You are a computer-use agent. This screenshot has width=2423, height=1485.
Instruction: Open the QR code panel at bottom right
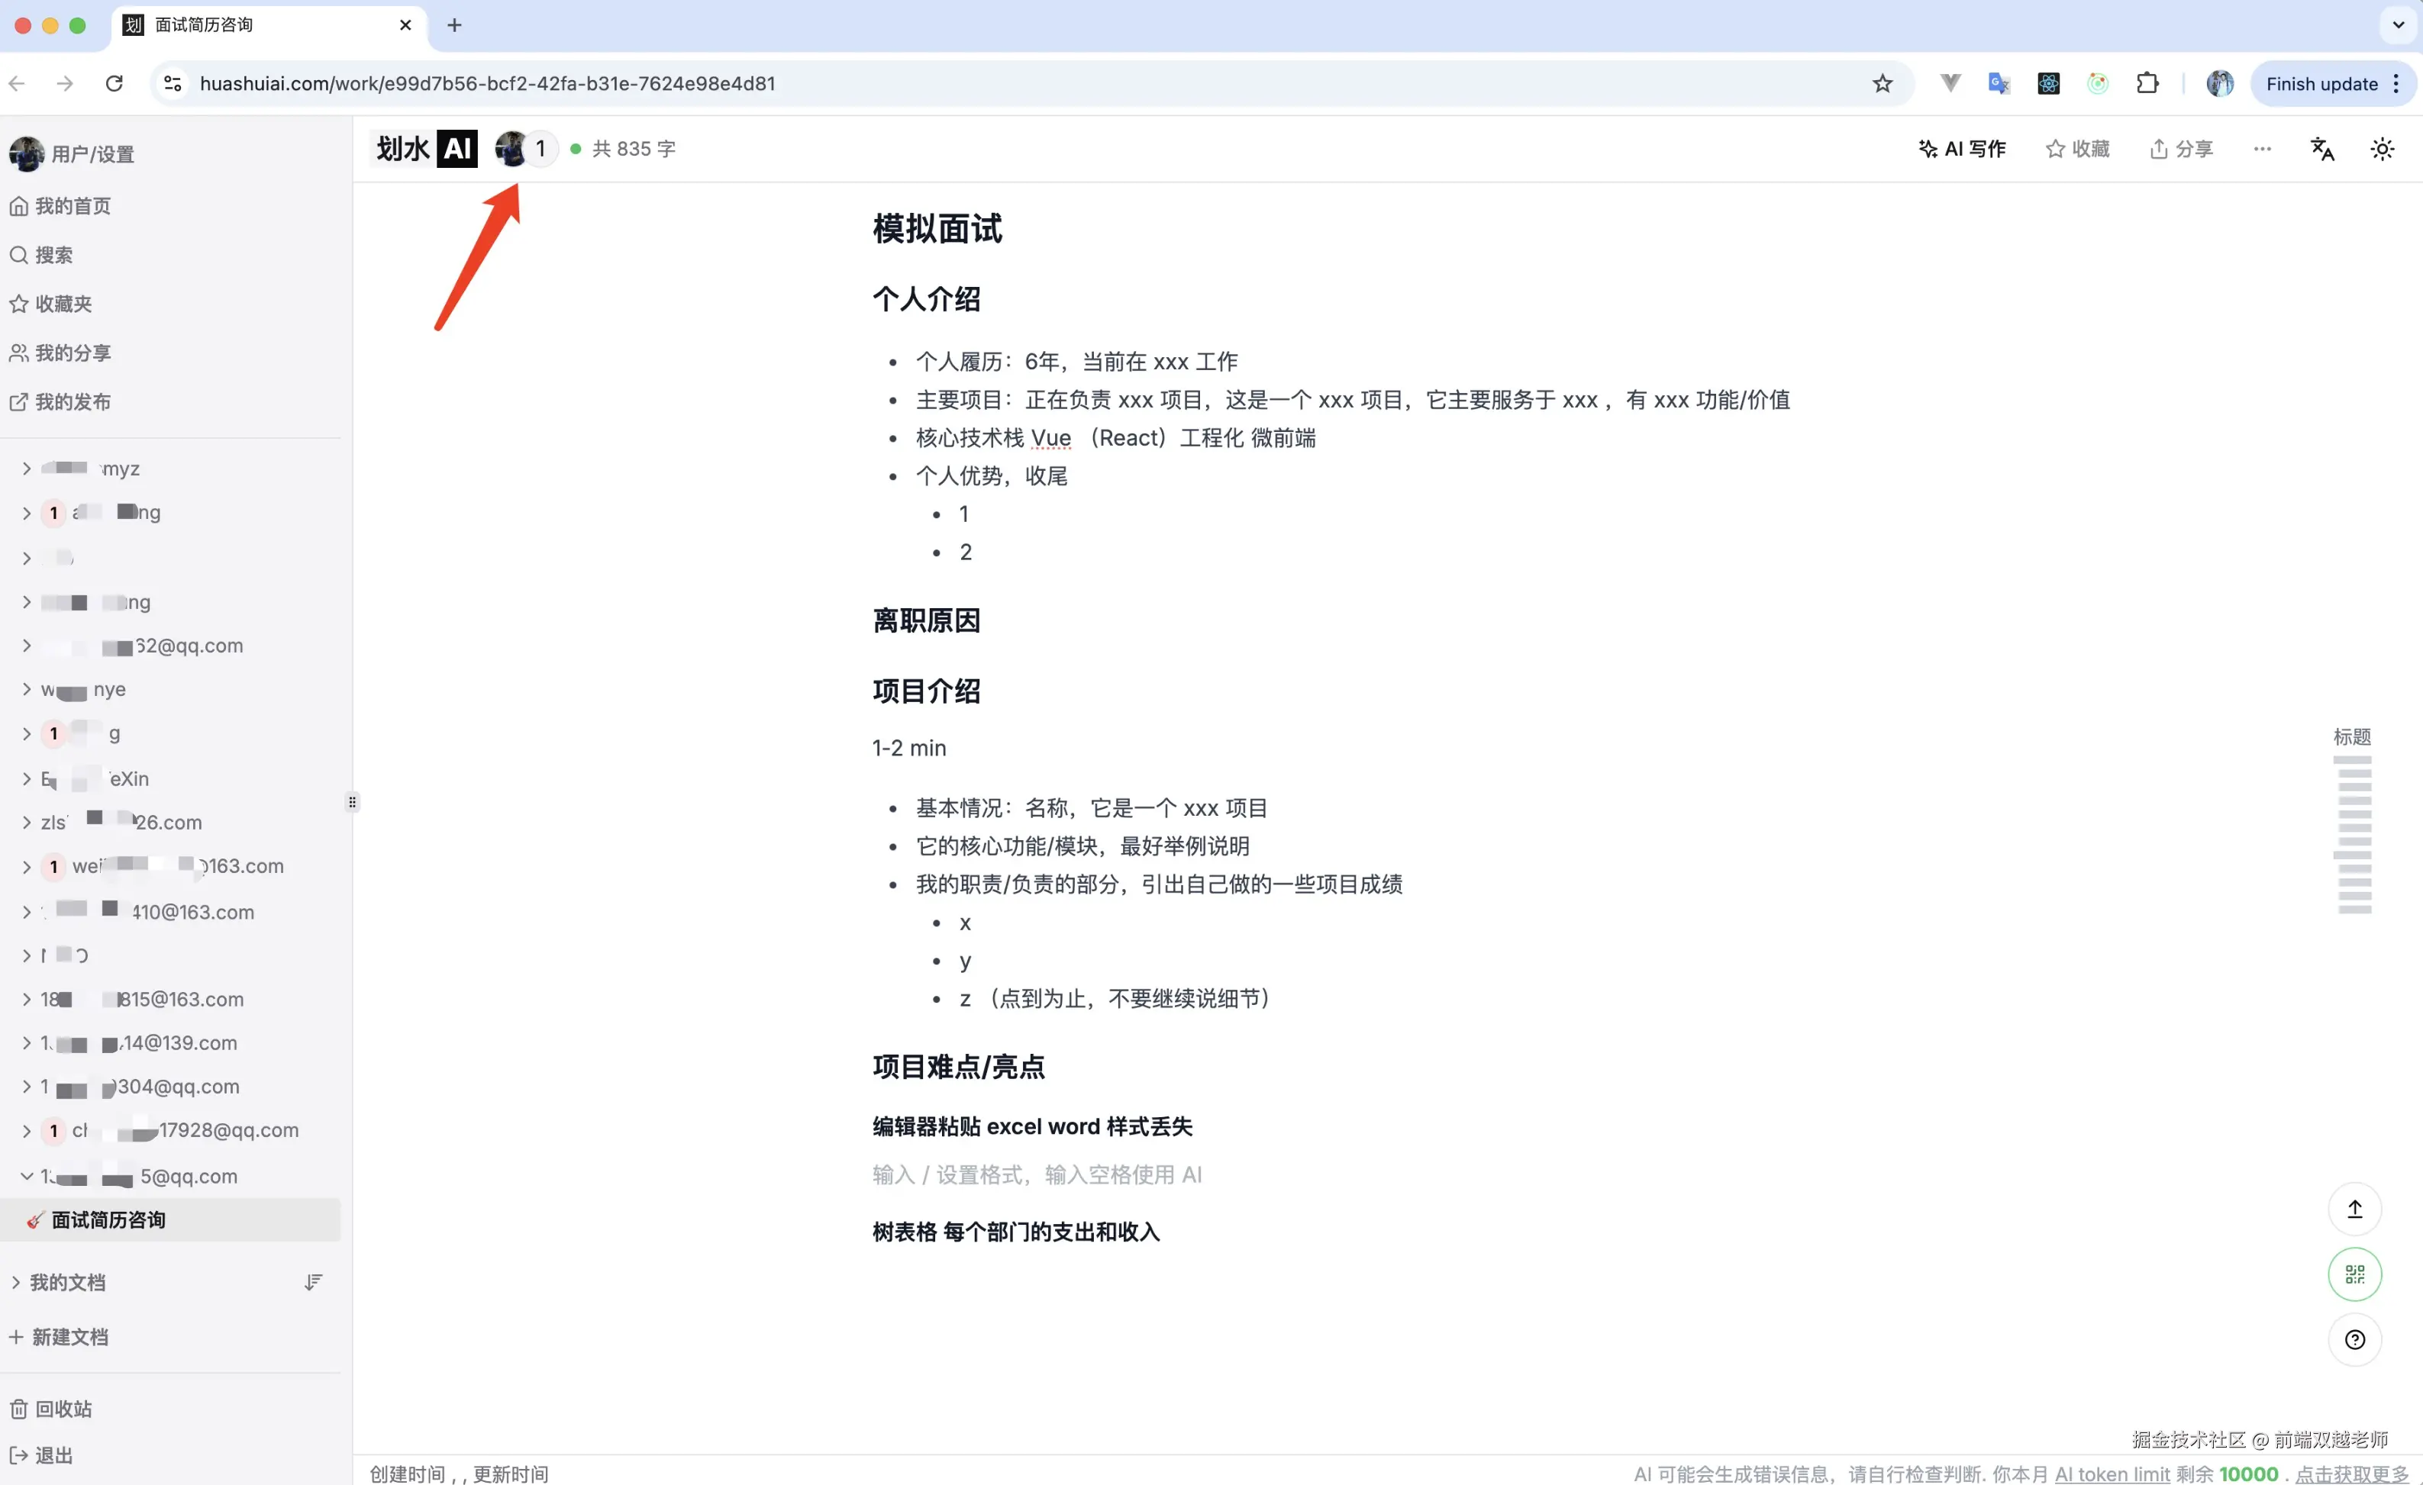coord(2354,1274)
